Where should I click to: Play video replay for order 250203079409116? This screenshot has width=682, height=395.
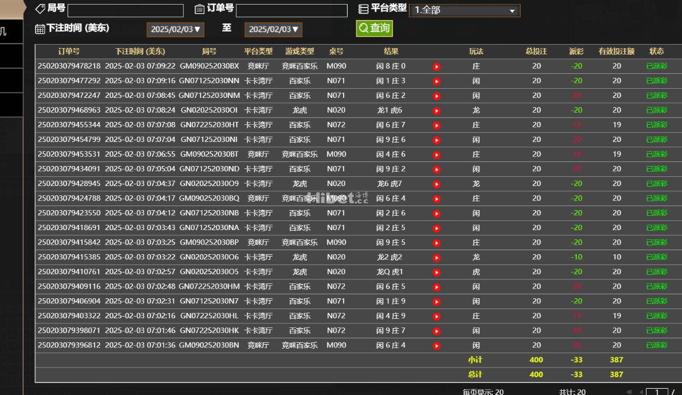click(437, 287)
